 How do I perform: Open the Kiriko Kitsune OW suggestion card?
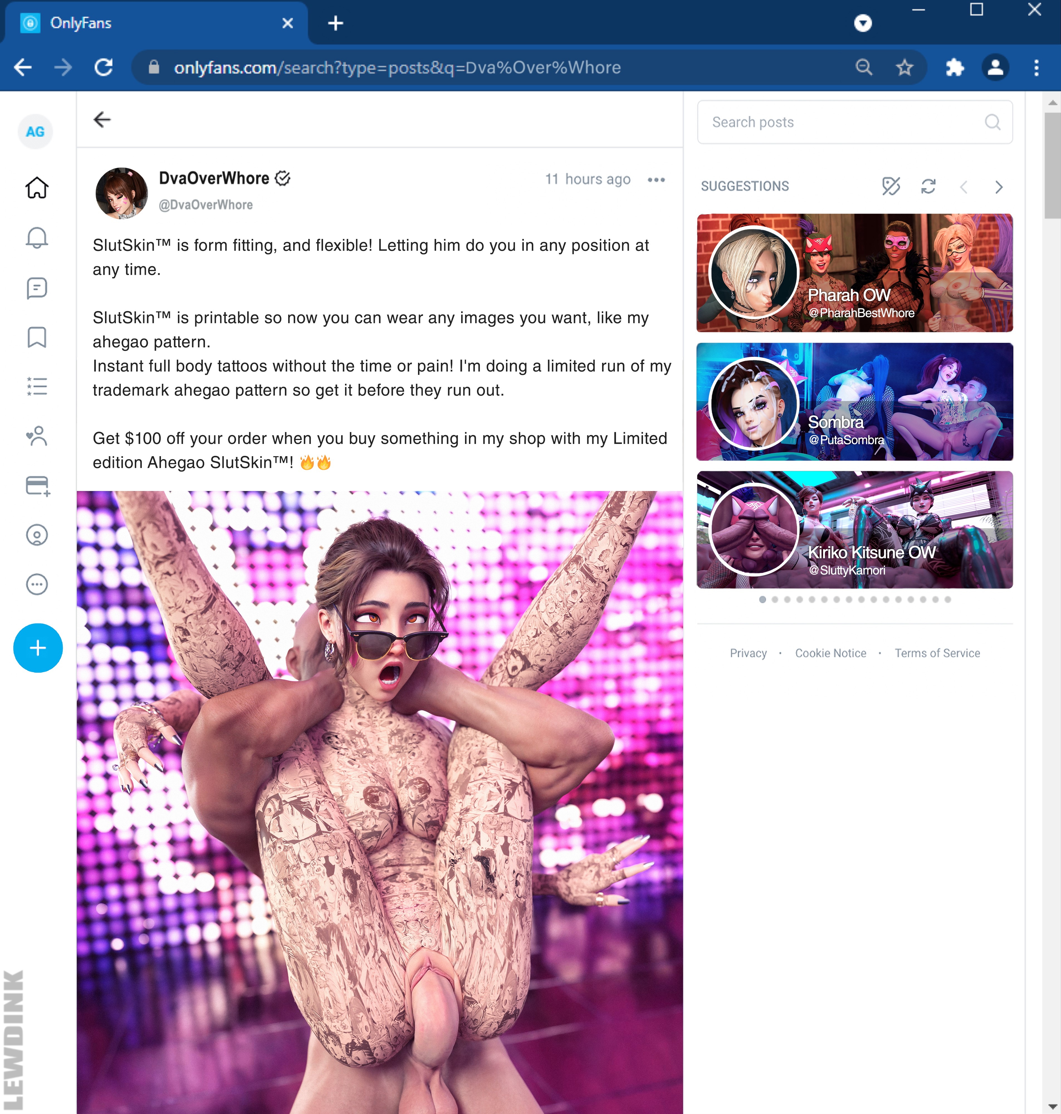coord(855,530)
